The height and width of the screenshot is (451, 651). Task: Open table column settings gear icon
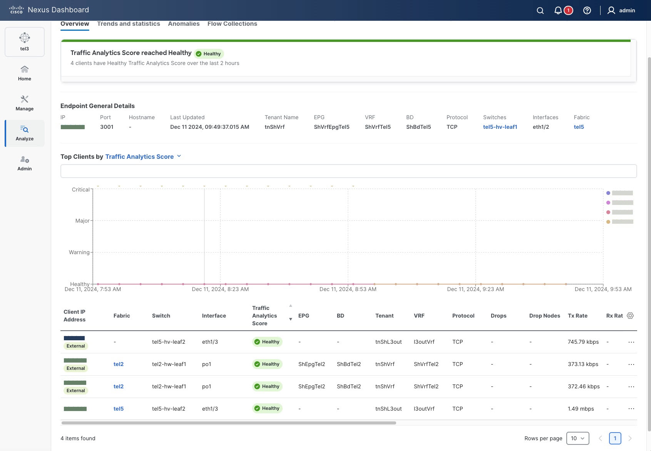(x=630, y=316)
